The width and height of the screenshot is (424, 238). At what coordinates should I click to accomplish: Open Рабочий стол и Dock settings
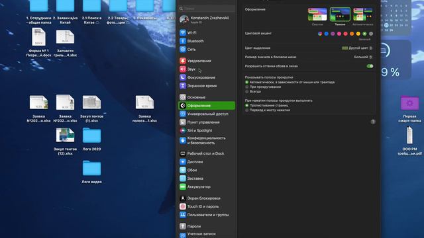tap(207, 153)
